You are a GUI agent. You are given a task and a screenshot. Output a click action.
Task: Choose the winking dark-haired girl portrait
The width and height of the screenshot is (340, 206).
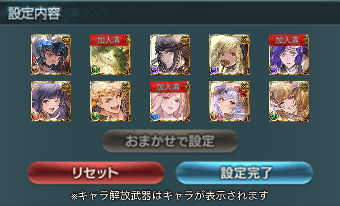click(x=51, y=101)
